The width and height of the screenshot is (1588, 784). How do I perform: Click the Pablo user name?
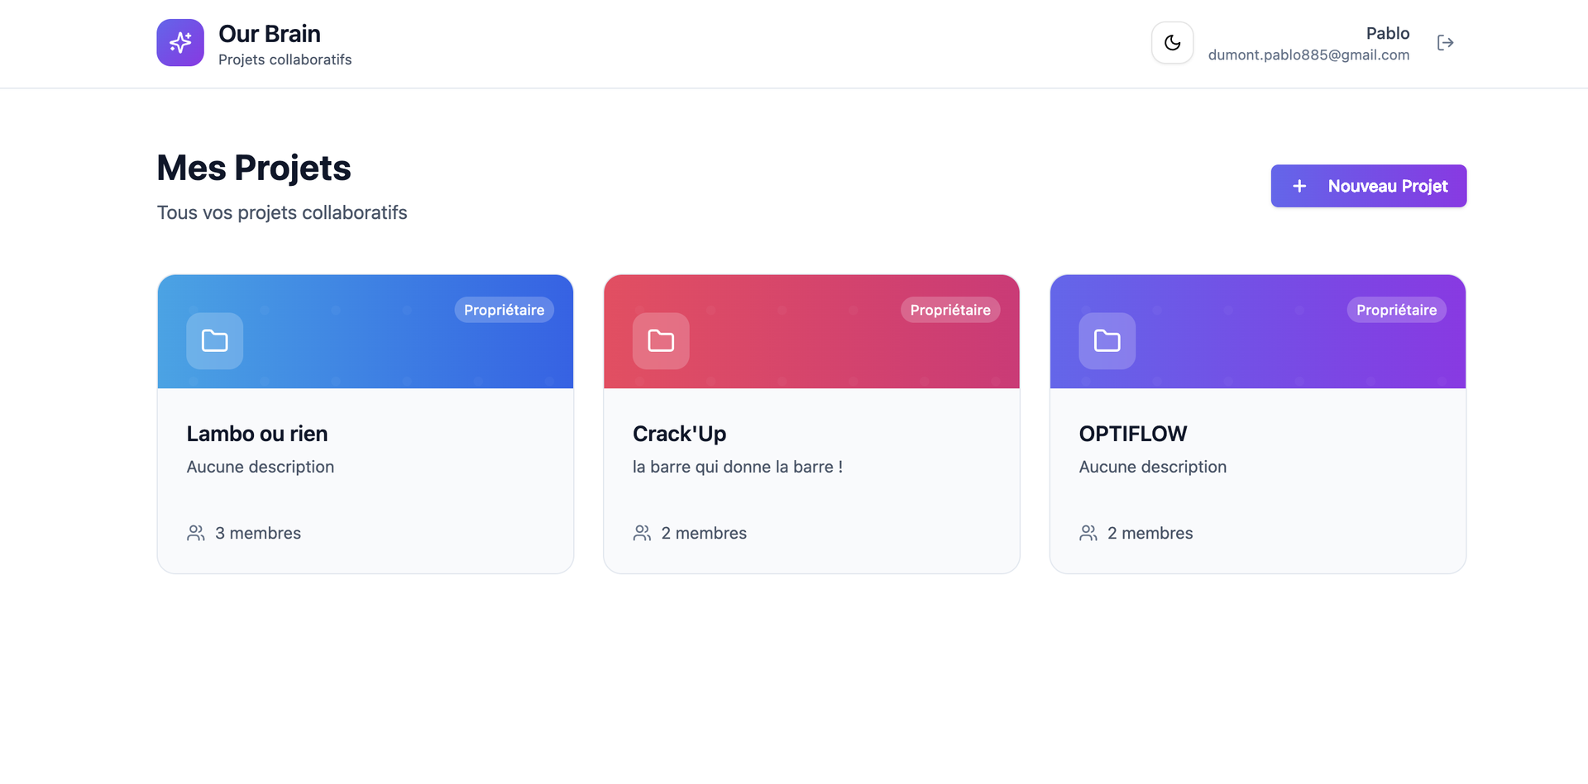(1387, 33)
